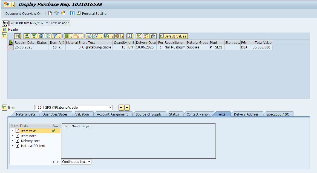
Task: Open the filter options dropdown arrow
Action: click(x=60, y=37)
